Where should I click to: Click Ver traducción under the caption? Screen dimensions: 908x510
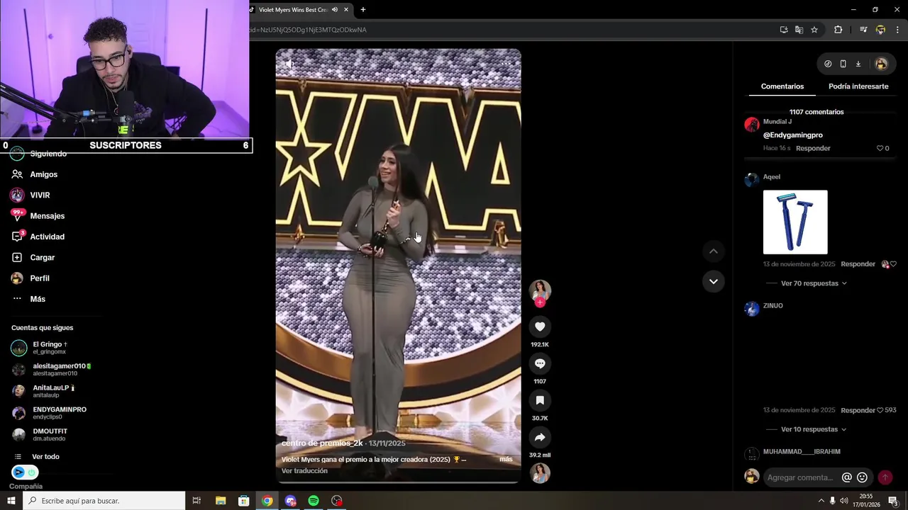click(304, 471)
